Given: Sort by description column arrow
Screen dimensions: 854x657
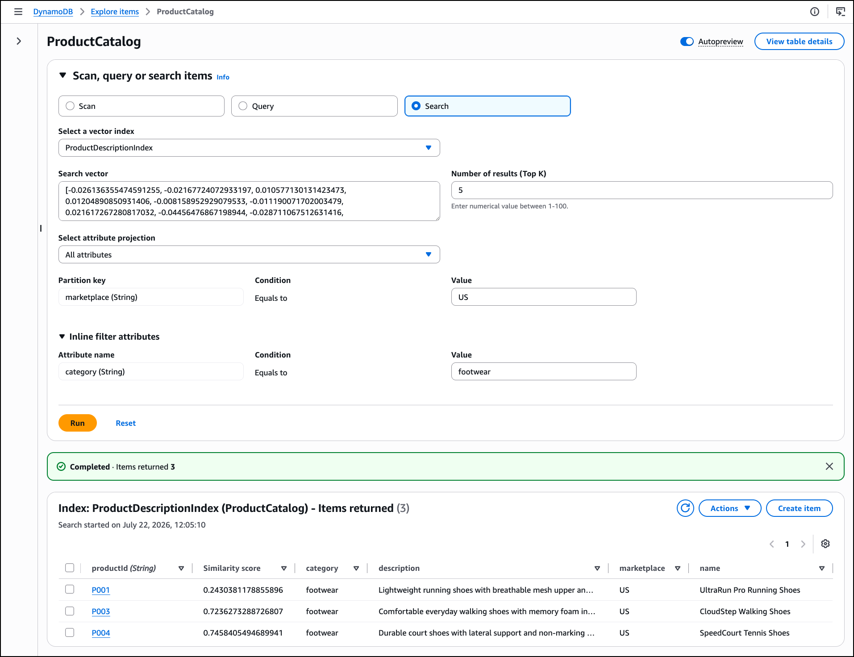Looking at the screenshot, I should pos(597,568).
